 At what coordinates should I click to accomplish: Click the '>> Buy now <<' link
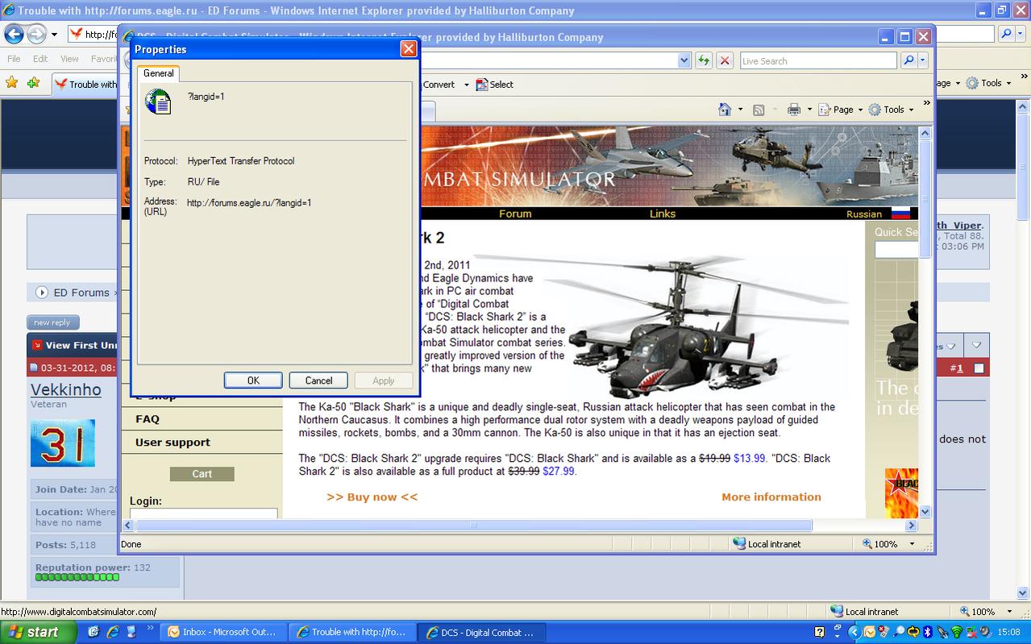coord(372,497)
